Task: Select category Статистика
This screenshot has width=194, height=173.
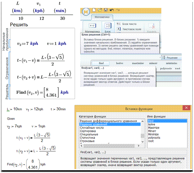Action: click(x=110, y=138)
